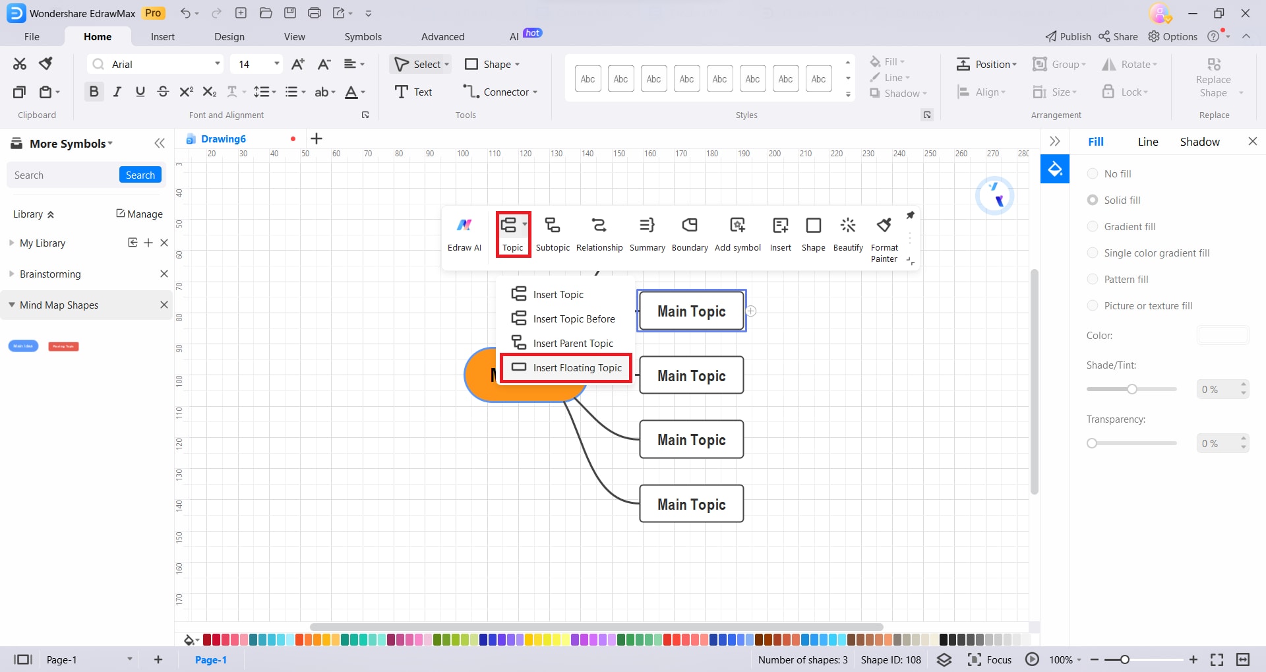Switch to the Line tab in right panel

[1148, 142]
